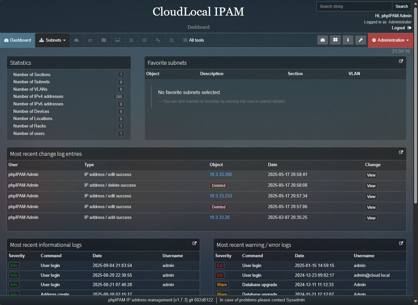Viewport: 418px width, 305px height.
Task: Click Number of Racks label
Action: click(30, 126)
